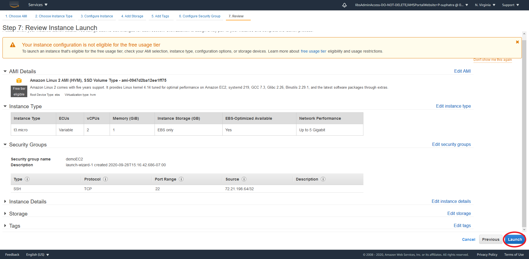529x259 pixels.
Task: Expand the Storage section
Action: pyautogui.click(x=5, y=214)
